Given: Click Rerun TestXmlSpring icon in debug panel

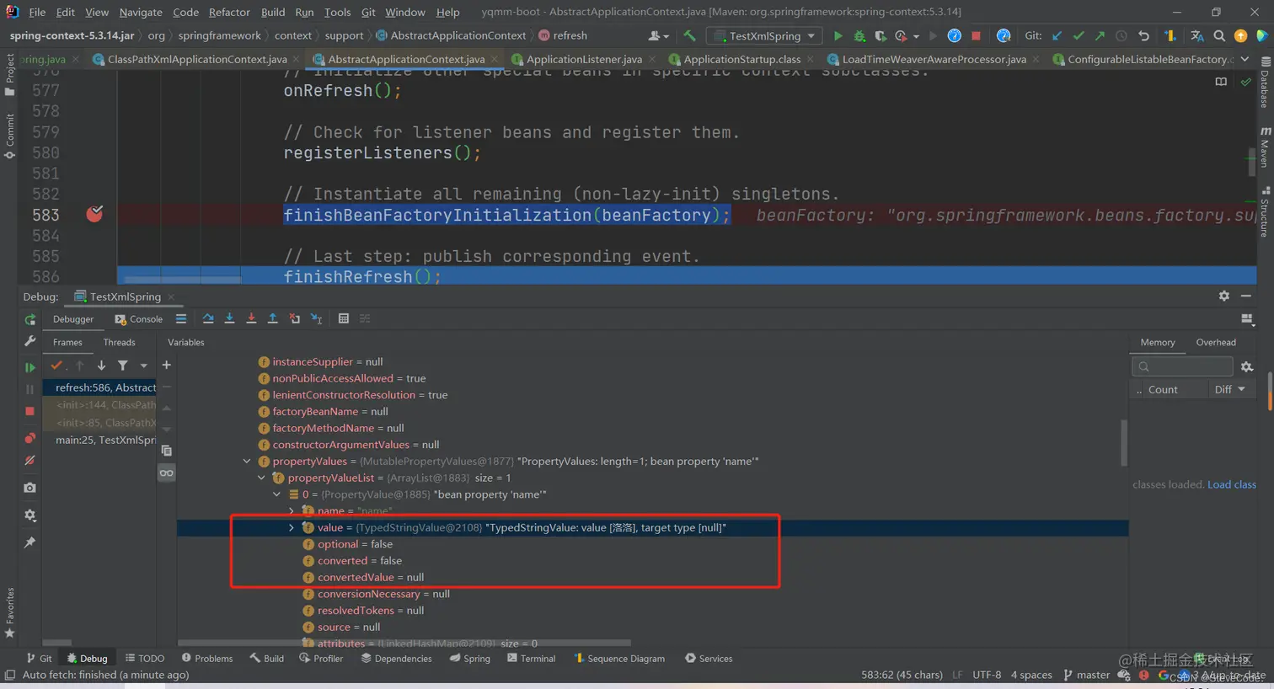Looking at the screenshot, I should 29,319.
